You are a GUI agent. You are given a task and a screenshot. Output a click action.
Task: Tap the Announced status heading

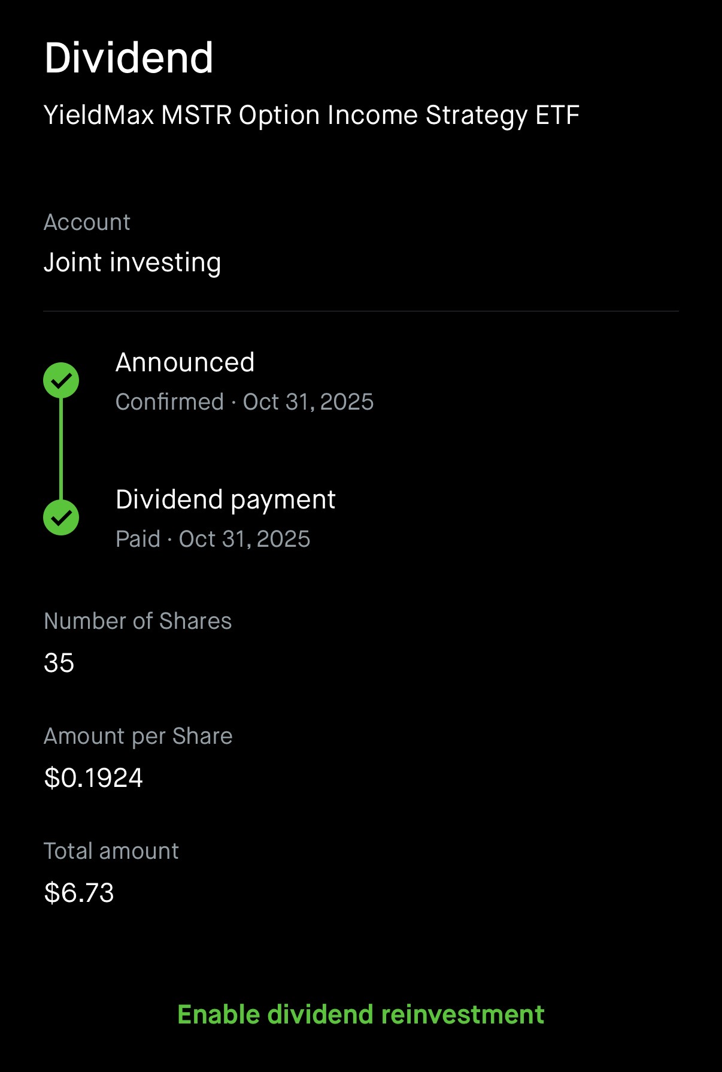(x=185, y=362)
